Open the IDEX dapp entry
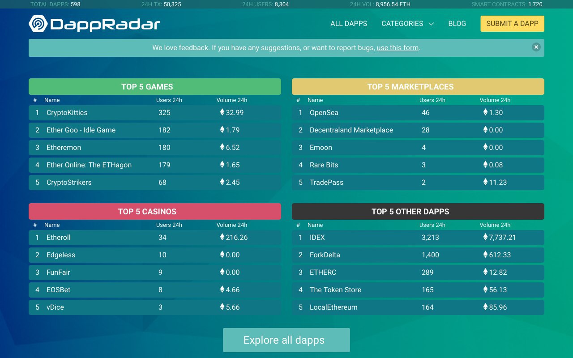 pos(317,238)
